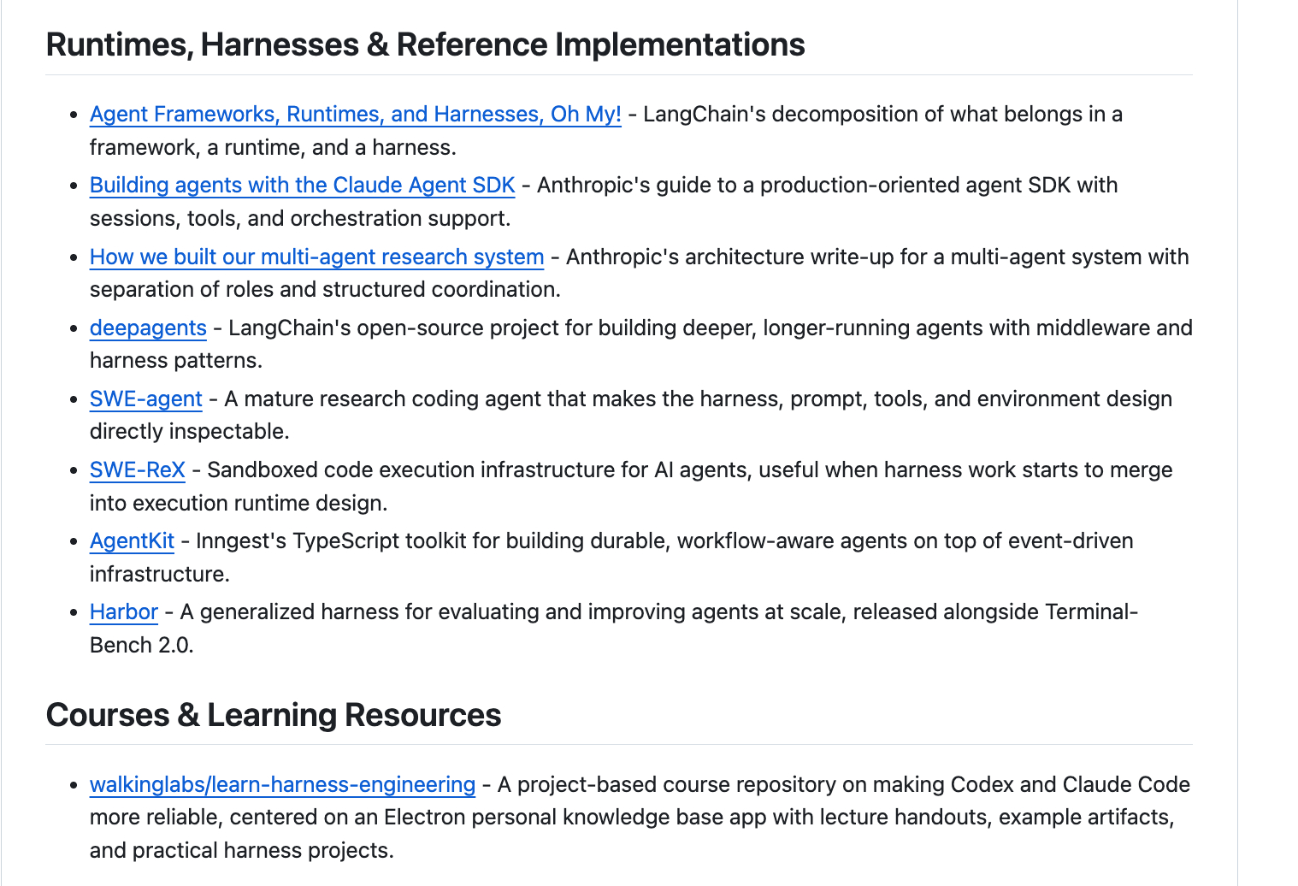The height and width of the screenshot is (886, 1298).
Task: Click the text mentioning Terminal-Bench 2.0
Action: pos(614,628)
